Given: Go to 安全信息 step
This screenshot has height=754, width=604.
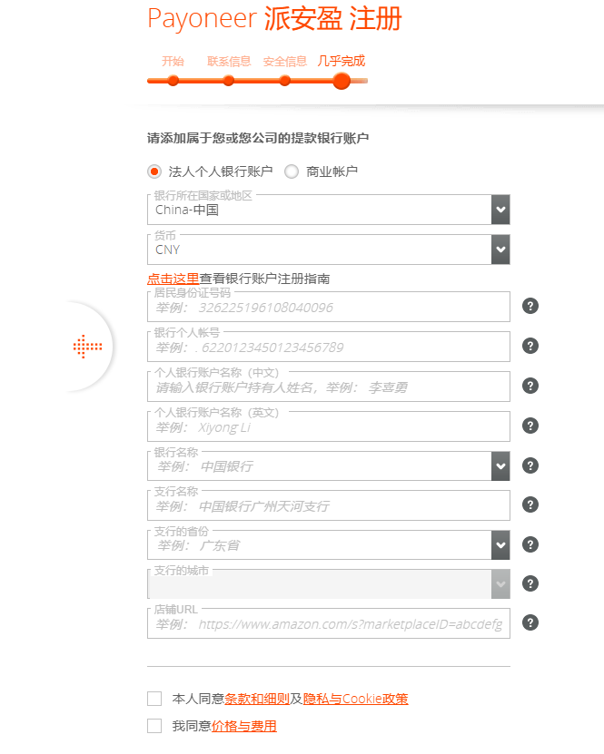Looking at the screenshot, I should click(285, 81).
